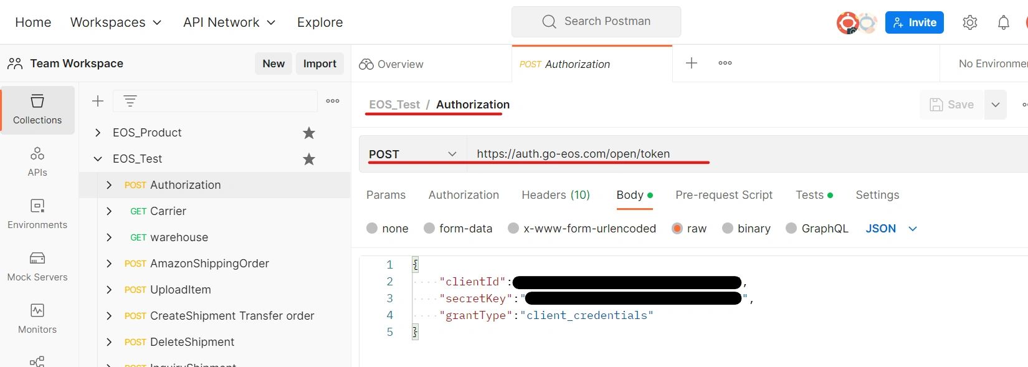Screen dimensions: 1028x367
Task: Click the EOS_Test breadcrumb link
Action: pyautogui.click(x=394, y=105)
